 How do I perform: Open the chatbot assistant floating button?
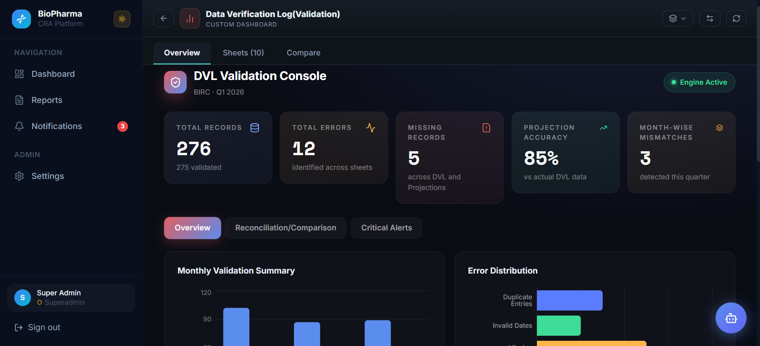[731, 318]
